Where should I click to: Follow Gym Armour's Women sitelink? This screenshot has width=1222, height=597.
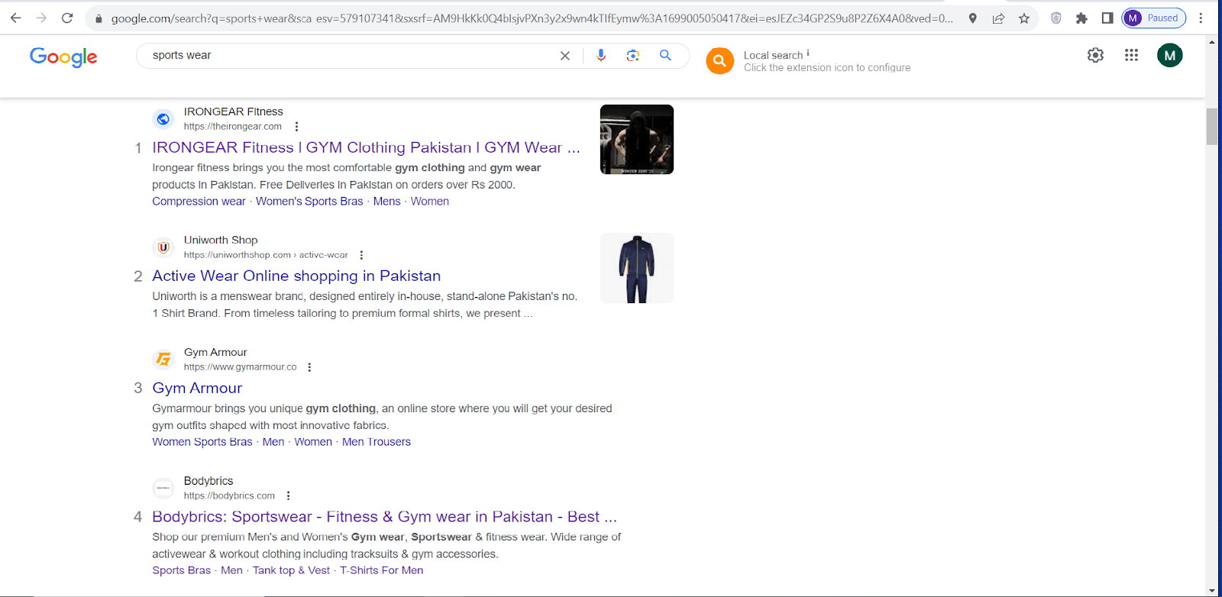pyautogui.click(x=313, y=442)
